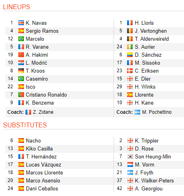
Task: Select coach Z. Zidane name
Action: pos(43,112)
